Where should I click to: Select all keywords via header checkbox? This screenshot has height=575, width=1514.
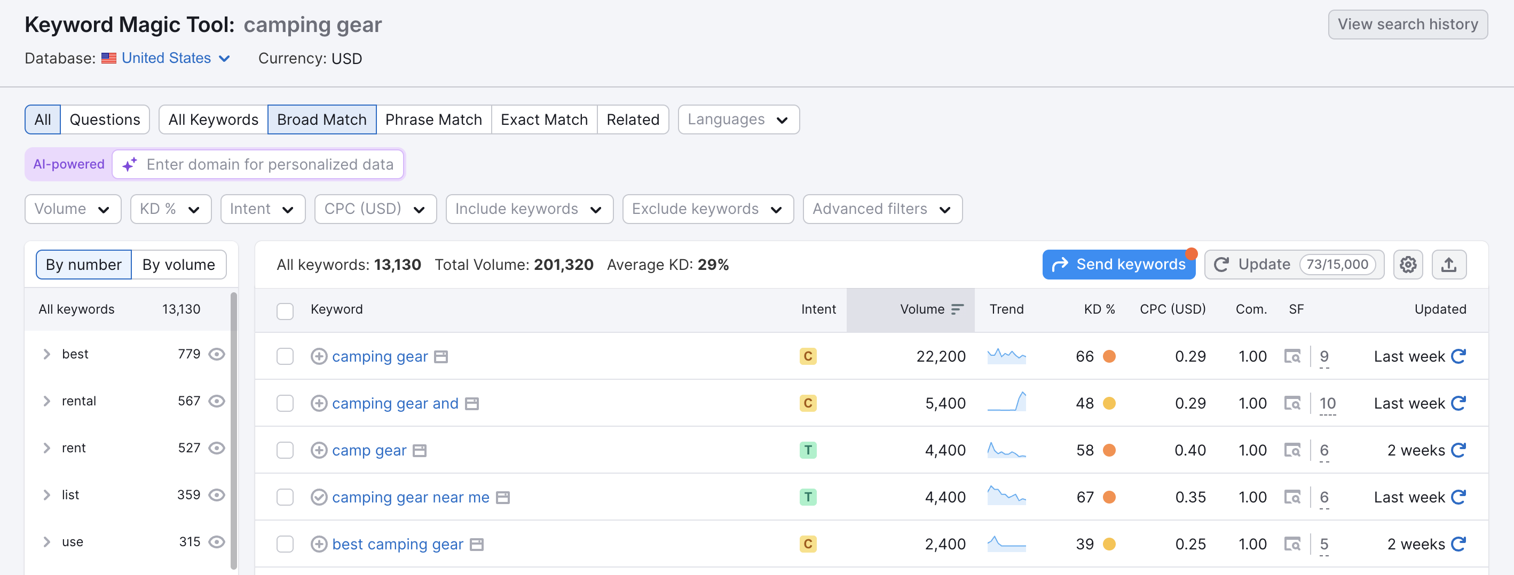(285, 310)
